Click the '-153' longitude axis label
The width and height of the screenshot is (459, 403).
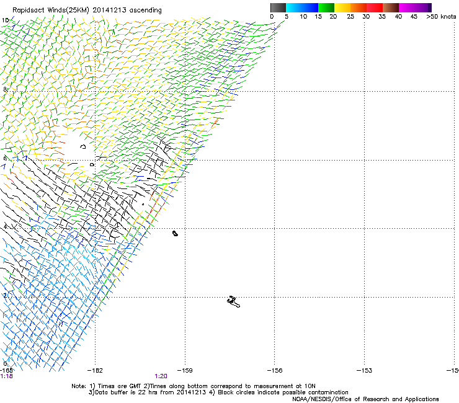tap(365, 371)
